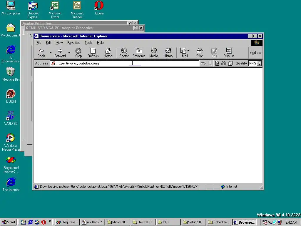The height and width of the screenshot is (226, 301).
Task: Stop the page load with the Stop icon
Action: [78, 51]
